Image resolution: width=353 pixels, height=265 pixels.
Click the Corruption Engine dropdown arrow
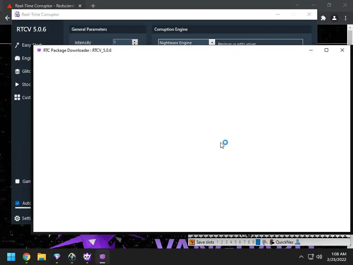click(212, 42)
